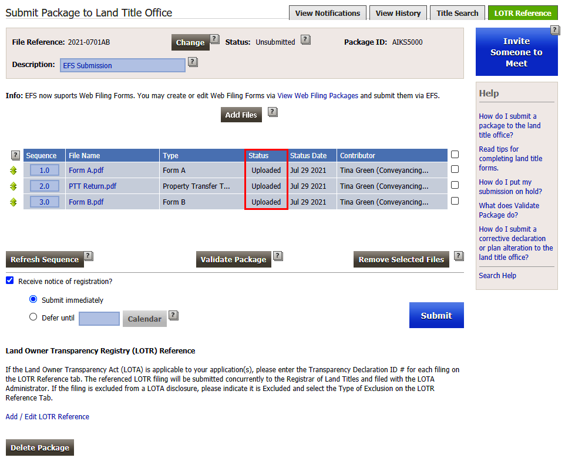
Task: Open Title Search tab
Action: tap(458, 13)
